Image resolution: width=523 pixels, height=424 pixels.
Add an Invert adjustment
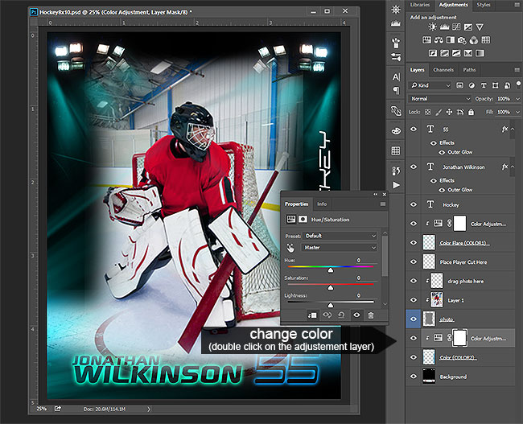(x=433, y=53)
